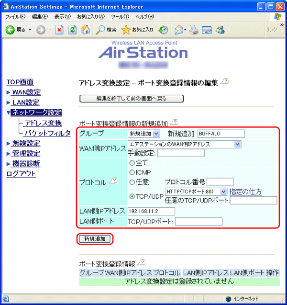This screenshot has width=287, height=305.
Task: Go to TOP画面 link
Action: point(20,82)
